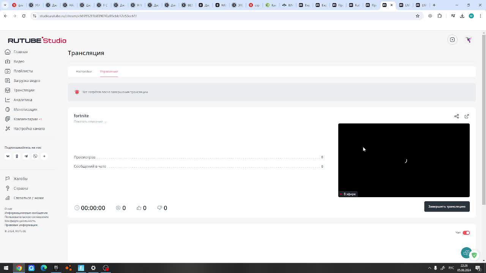The height and width of the screenshot is (273, 486).
Task: Switch to the Управление tab
Action: [109, 71]
